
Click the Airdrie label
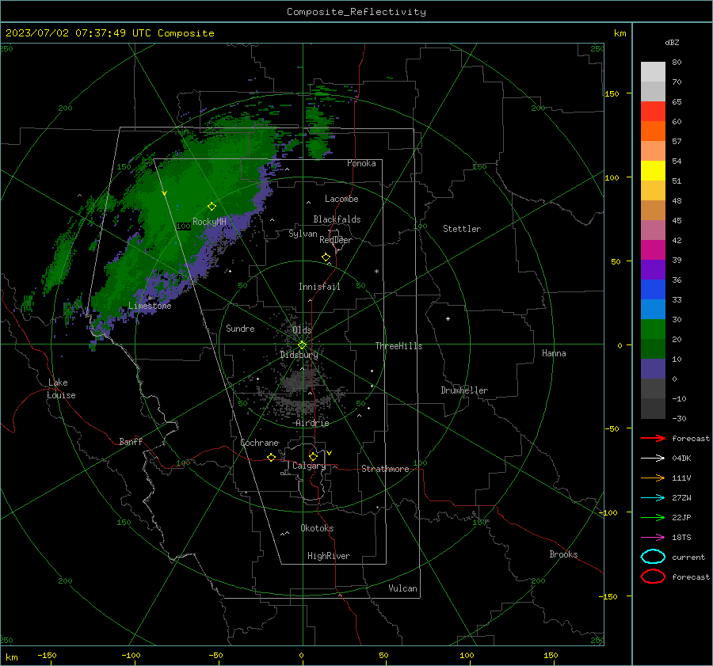click(x=312, y=423)
